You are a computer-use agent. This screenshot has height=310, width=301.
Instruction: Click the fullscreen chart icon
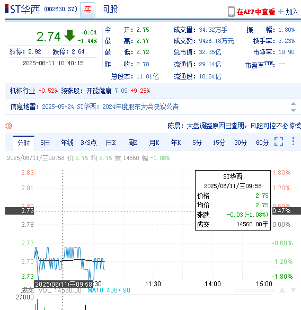coord(279,141)
